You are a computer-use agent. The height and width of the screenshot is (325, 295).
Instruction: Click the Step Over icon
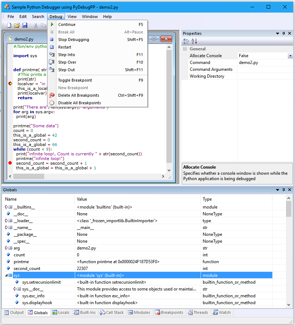pyautogui.click(x=52, y=62)
